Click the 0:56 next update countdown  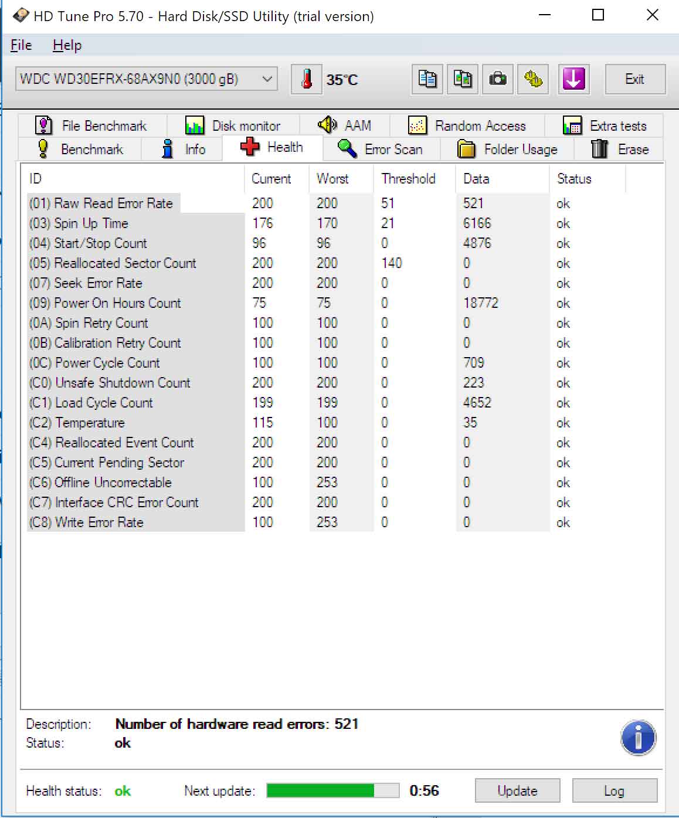[x=425, y=790]
